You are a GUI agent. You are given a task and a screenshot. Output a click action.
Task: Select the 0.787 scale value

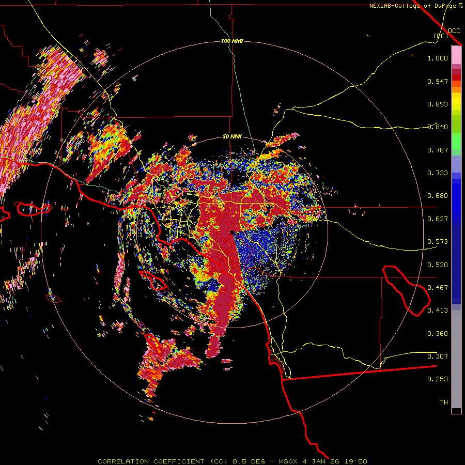click(x=438, y=150)
